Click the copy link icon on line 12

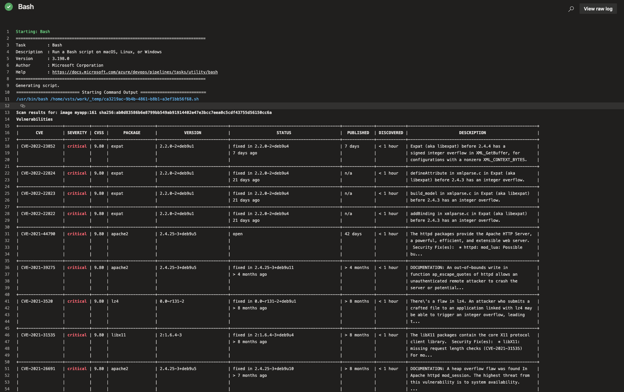pos(23,106)
